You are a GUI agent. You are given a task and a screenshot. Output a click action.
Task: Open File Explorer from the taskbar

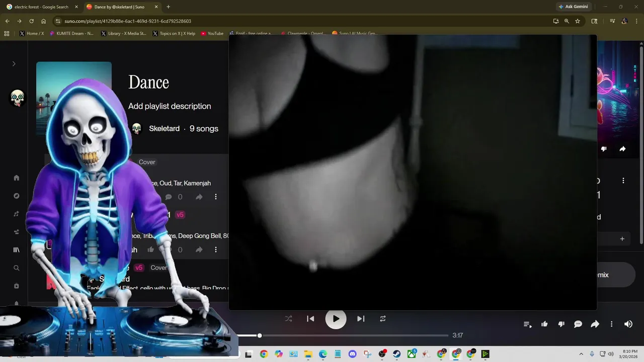pos(308,354)
